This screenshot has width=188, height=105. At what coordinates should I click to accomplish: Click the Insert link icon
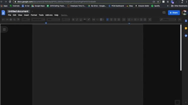93,20
